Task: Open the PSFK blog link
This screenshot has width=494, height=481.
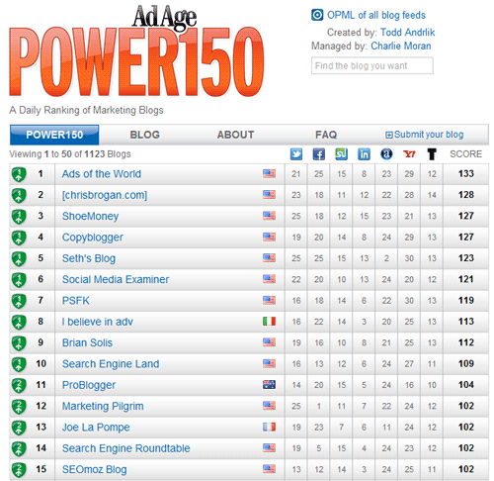Action: pyautogui.click(x=76, y=301)
